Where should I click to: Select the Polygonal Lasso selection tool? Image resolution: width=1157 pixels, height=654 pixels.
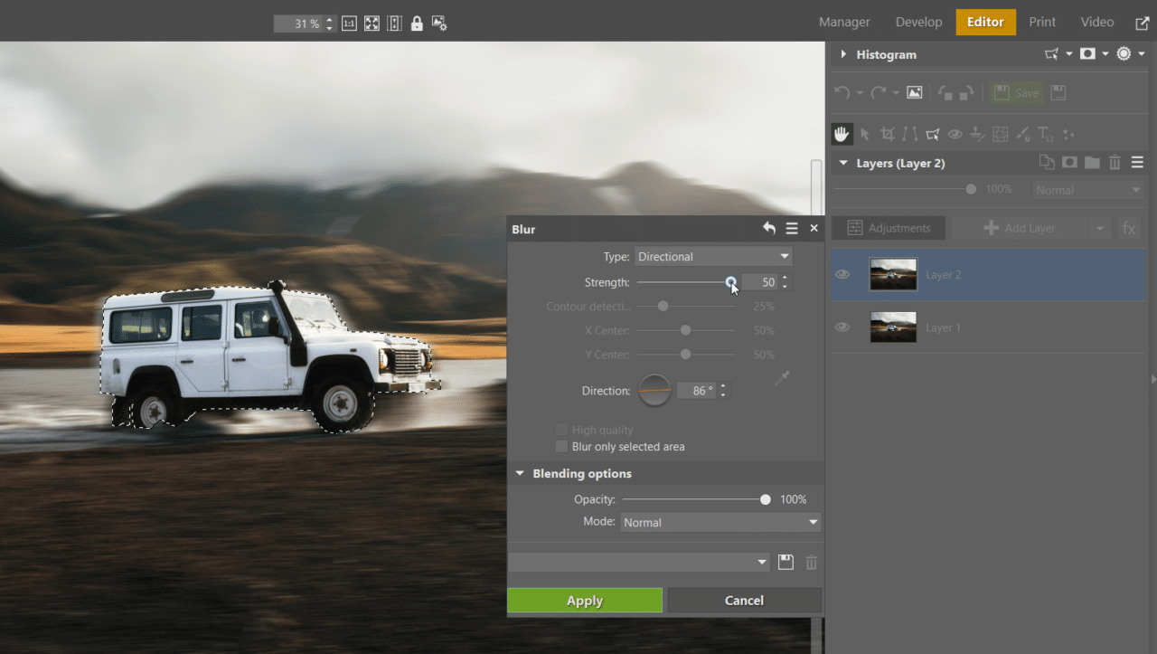click(933, 134)
